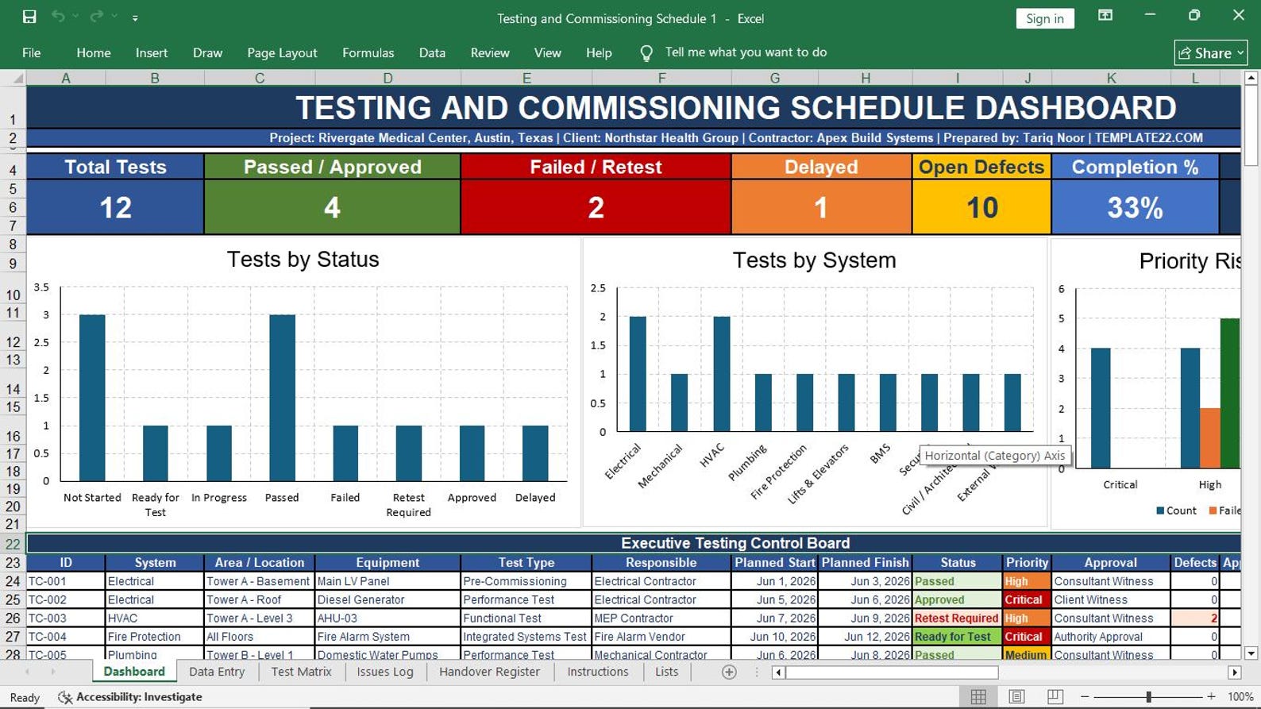The height and width of the screenshot is (709, 1261).
Task: Select row header 24
Action: pos(13,581)
